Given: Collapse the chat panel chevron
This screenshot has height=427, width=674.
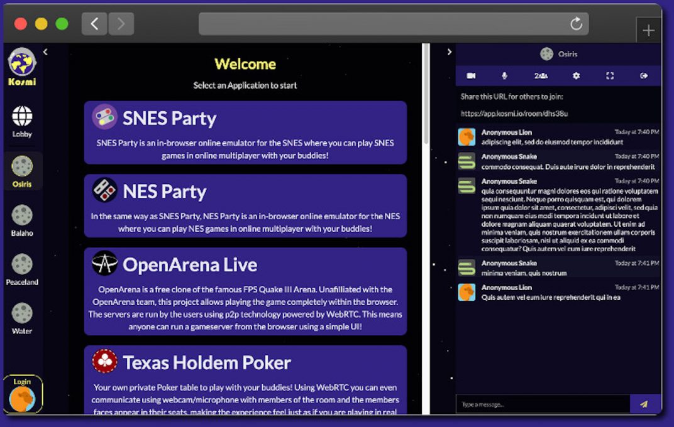Looking at the screenshot, I should 449,52.
